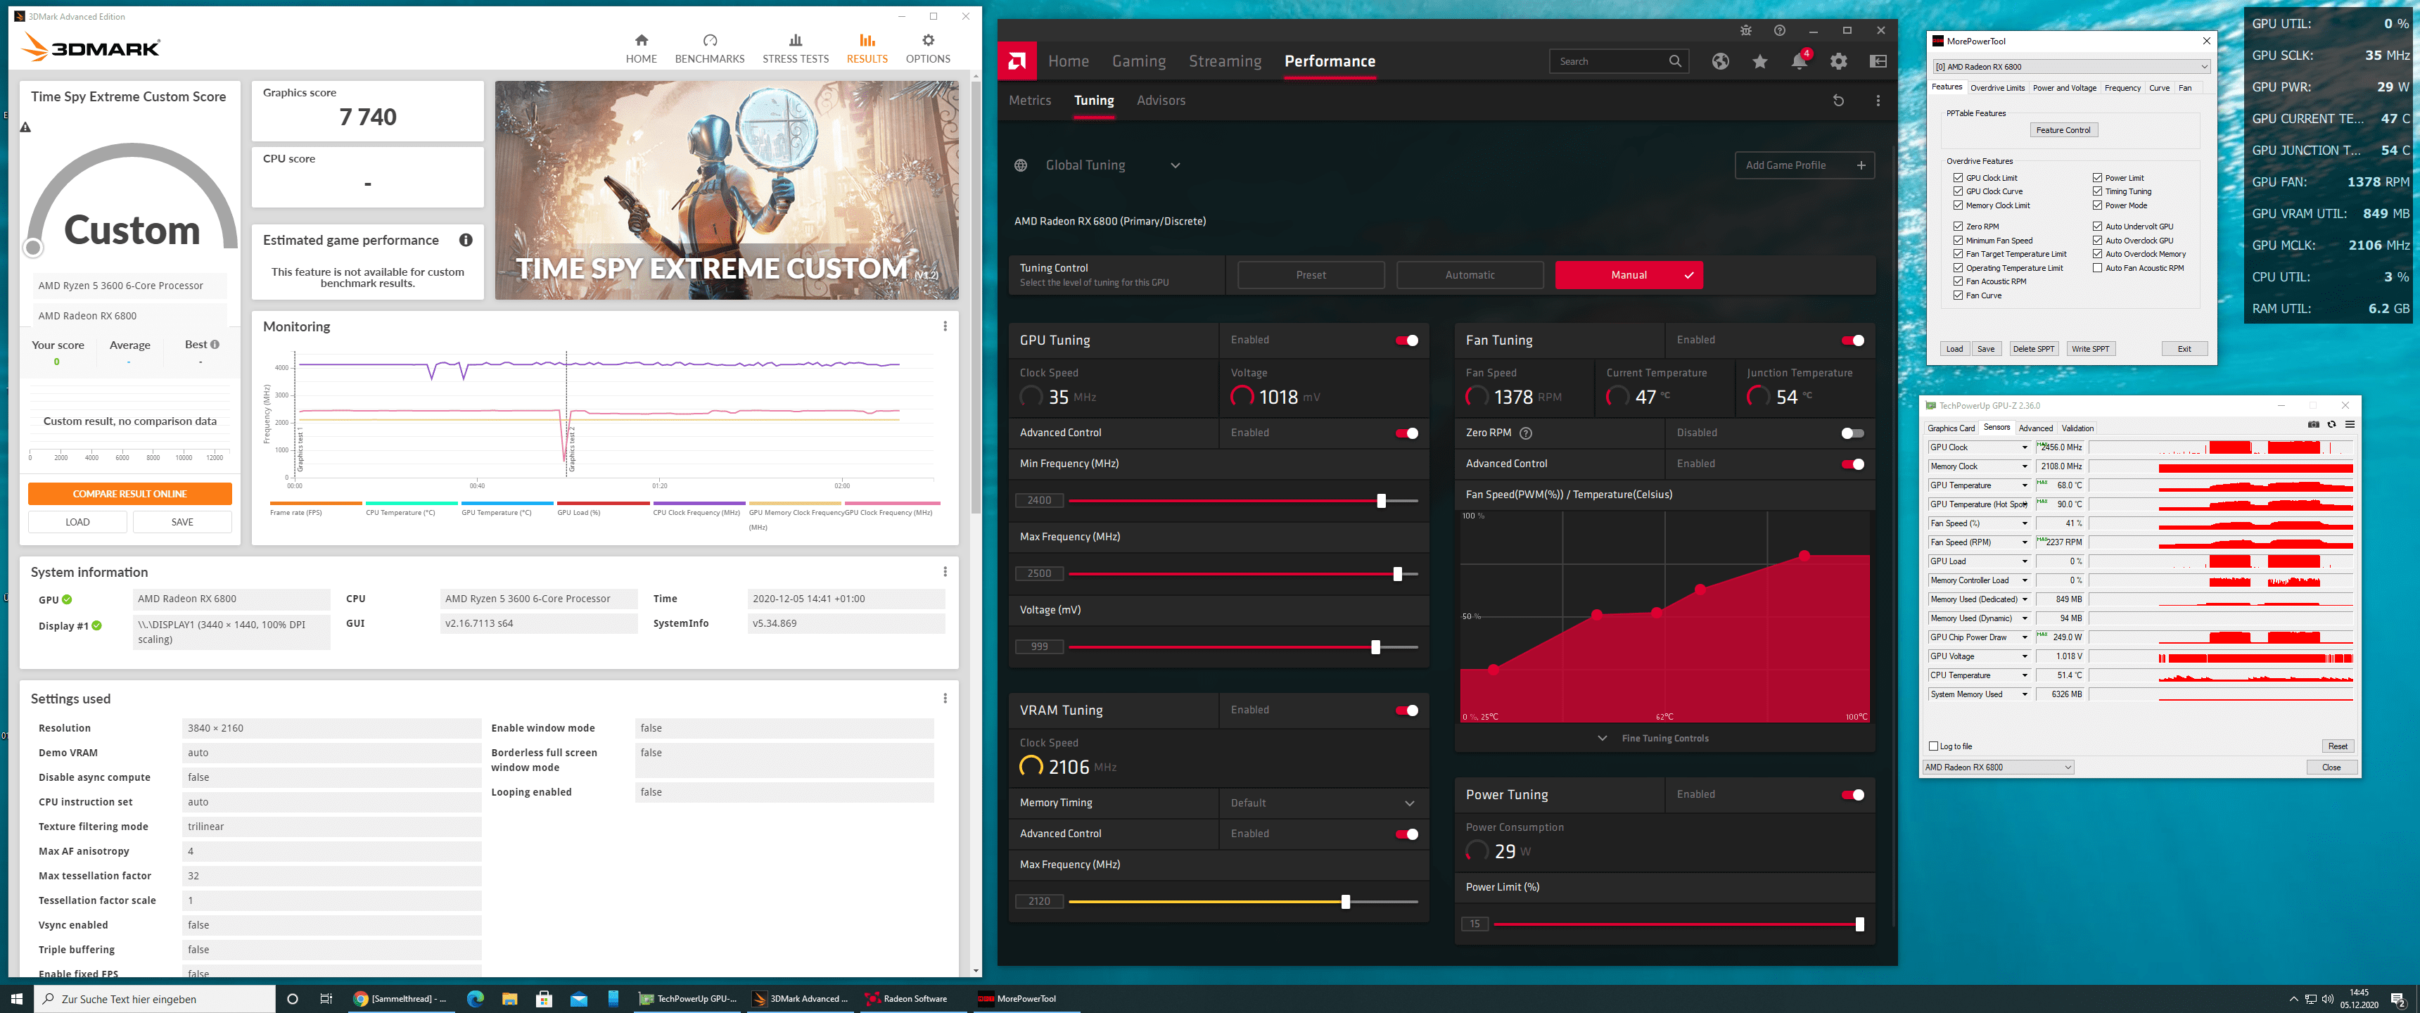Image resolution: width=2420 pixels, height=1013 pixels.
Task: Click Add Game Profile button
Action: (x=1804, y=165)
